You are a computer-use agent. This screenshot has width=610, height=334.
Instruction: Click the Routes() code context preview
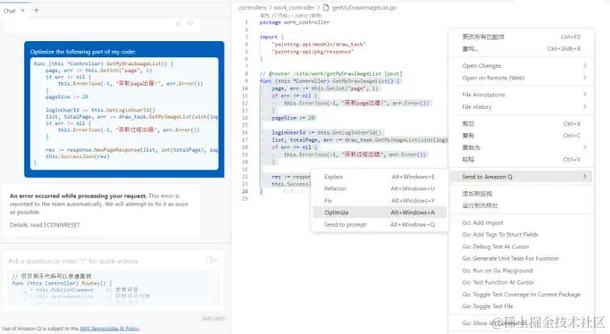tap(113, 288)
